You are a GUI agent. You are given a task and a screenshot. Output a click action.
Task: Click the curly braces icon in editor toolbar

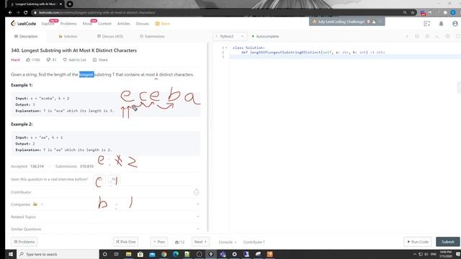(417, 37)
